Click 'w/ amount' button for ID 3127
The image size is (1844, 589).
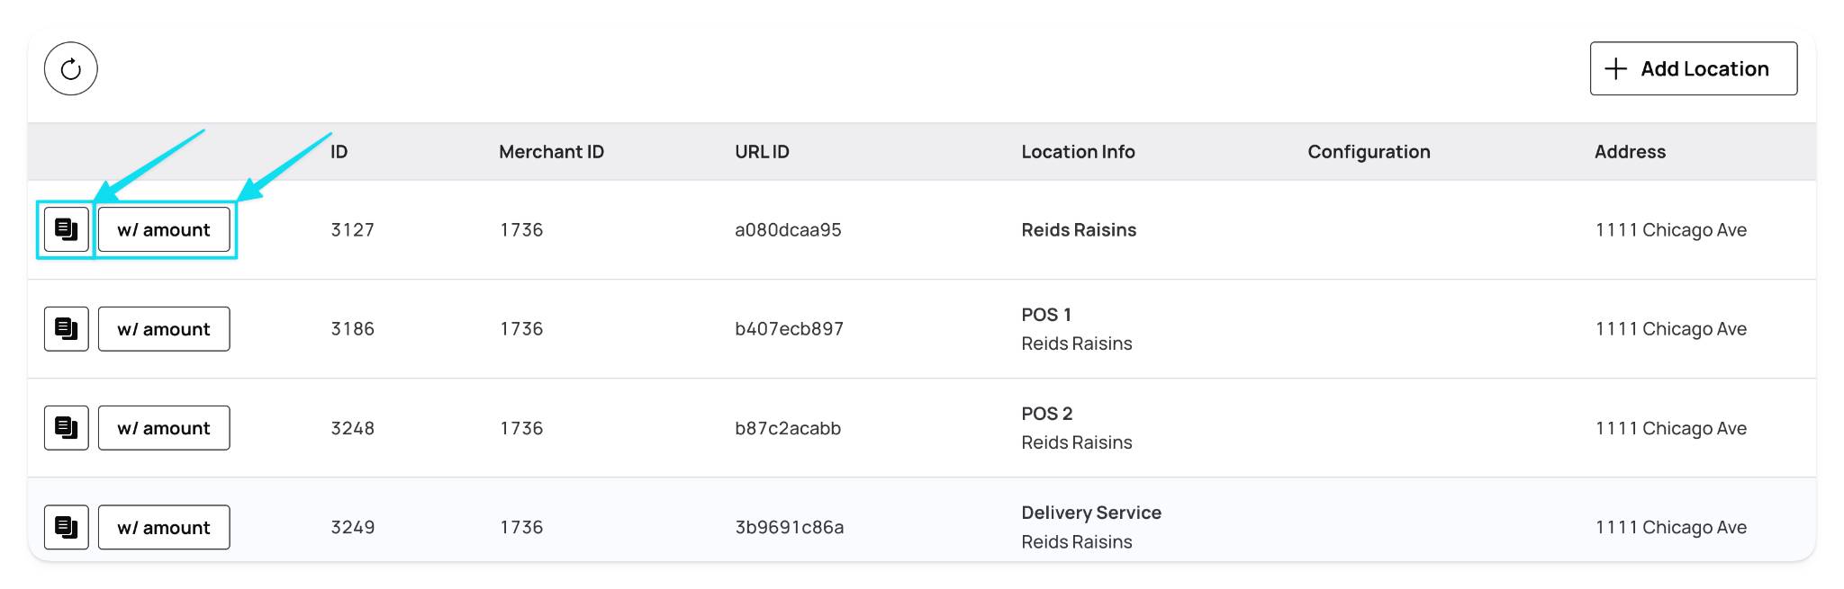coord(164,229)
